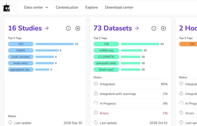Viewport: 197px width, 126px height.
Task: Click the Datasets Errors exclamation icon
Action: click(x=96, y=113)
